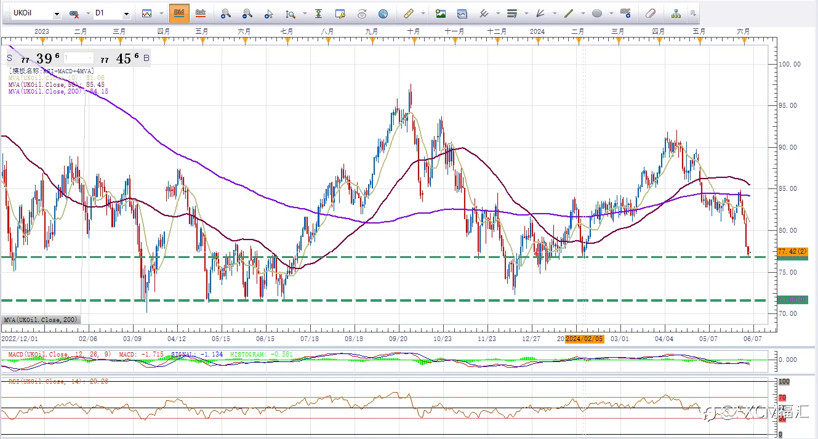818x439 pixels.
Task: Select the ellipse shape tool
Action: 597,13
